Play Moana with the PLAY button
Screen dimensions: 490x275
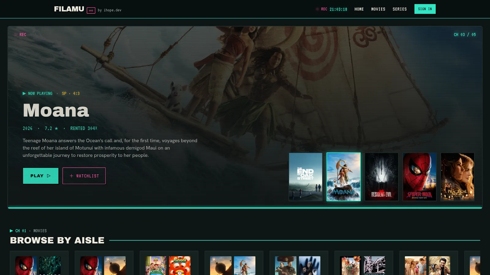(41, 176)
